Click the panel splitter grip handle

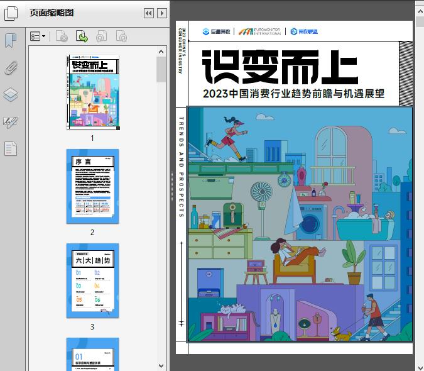[171, 187]
